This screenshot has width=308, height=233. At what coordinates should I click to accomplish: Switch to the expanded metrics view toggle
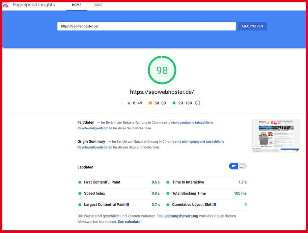242,166
